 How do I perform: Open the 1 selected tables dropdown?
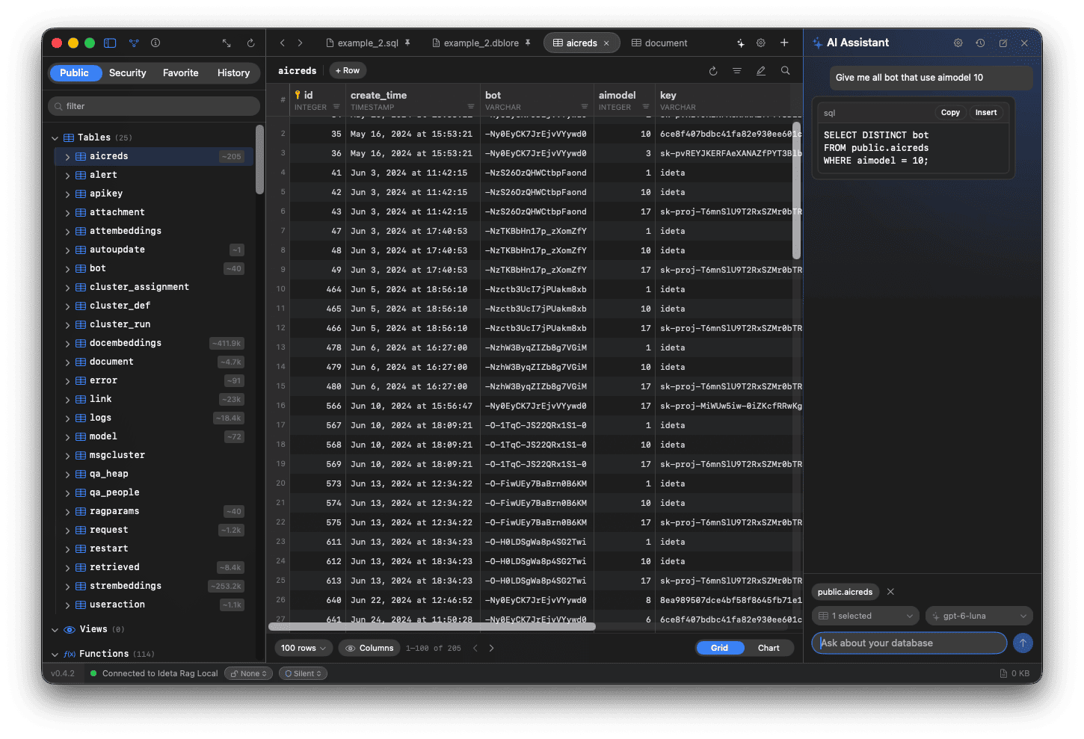[x=866, y=616]
